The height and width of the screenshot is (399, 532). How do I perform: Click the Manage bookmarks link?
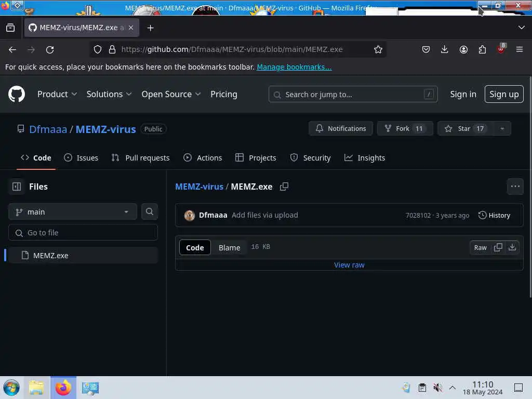coord(294,67)
